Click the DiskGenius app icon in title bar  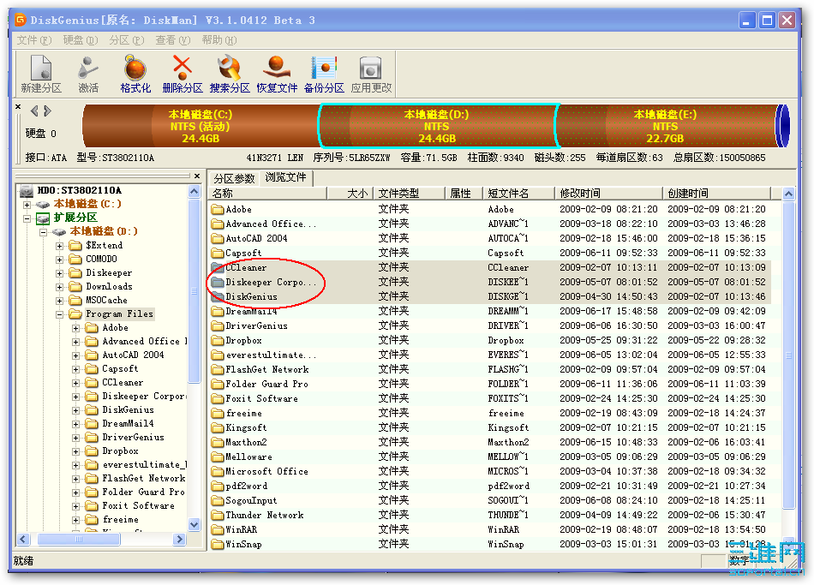coord(21,21)
